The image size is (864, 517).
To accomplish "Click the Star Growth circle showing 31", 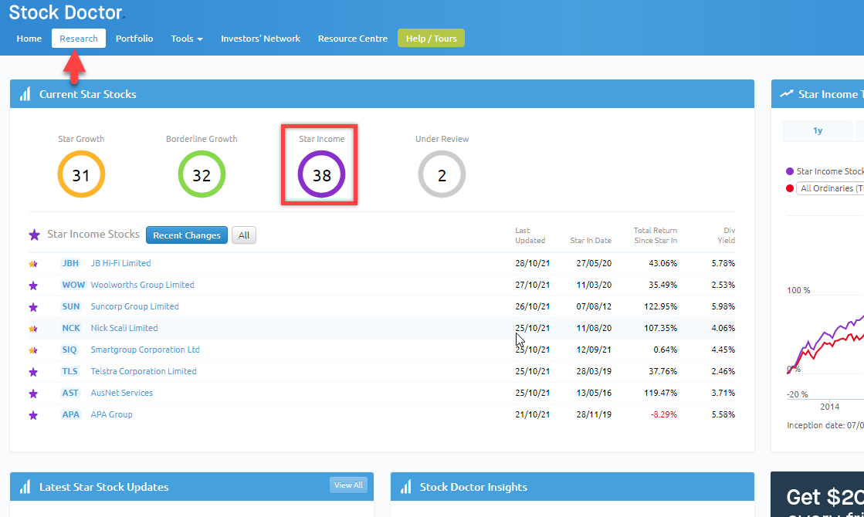I will pos(81,174).
